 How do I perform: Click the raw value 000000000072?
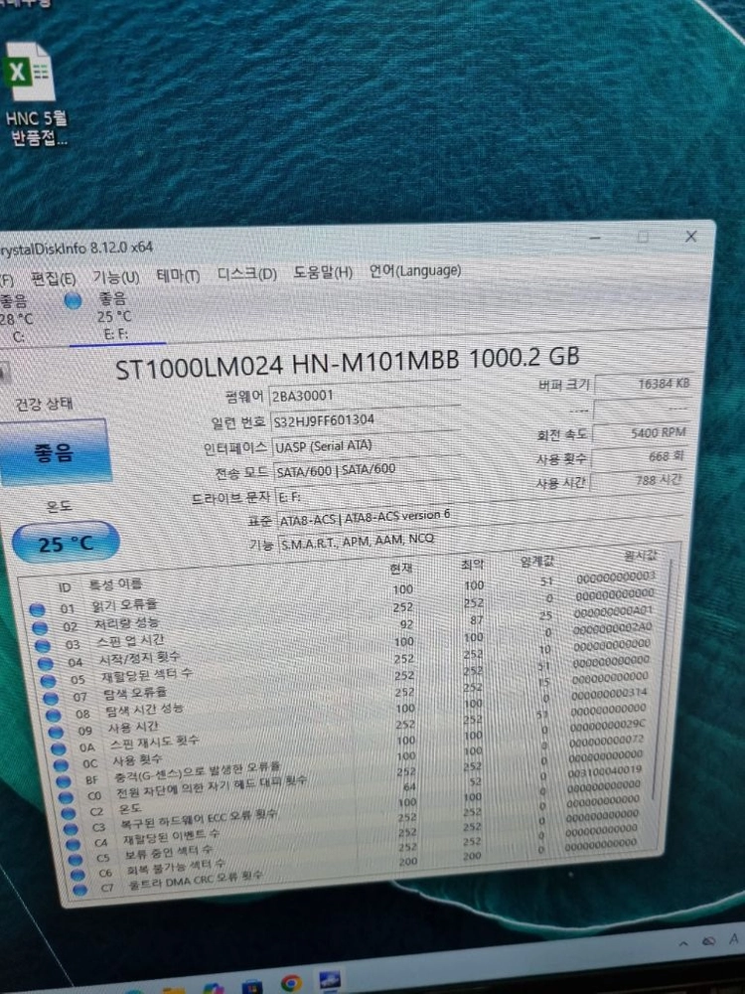[606, 741]
